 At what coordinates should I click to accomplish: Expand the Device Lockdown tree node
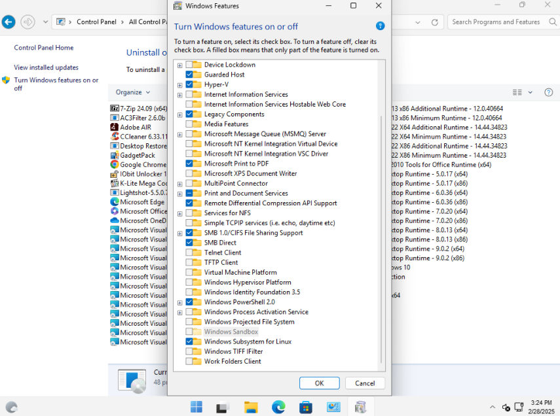179,65
